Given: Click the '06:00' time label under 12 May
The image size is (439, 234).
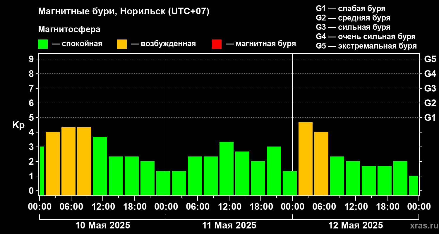Looking at the screenshot, I should click(x=324, y=207).
